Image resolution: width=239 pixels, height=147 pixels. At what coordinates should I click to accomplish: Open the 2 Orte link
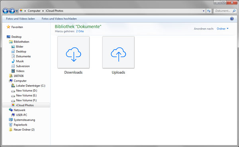click(80, 31)
